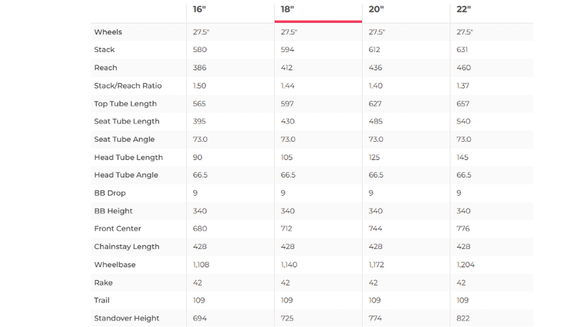Select the Seat Tube Angle label
This screenshot has height=327, width=582.
[x=124, y=139]
